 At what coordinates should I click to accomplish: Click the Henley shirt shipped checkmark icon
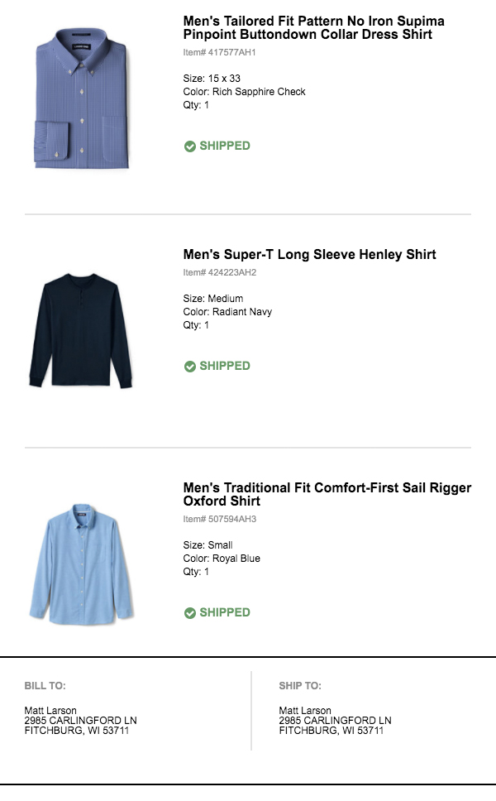[x=189, y=367]
